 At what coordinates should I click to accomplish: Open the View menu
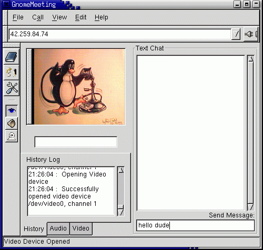59,17
